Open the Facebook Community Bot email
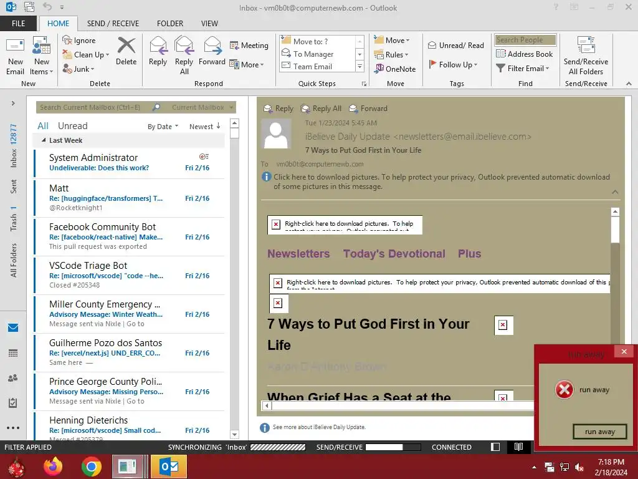This screenshot has height=479, width=638. point(130,236)
